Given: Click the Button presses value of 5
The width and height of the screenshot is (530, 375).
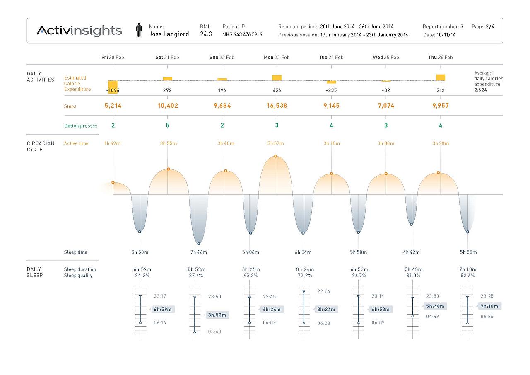Looking at the screenshot, I should (168, 125).
